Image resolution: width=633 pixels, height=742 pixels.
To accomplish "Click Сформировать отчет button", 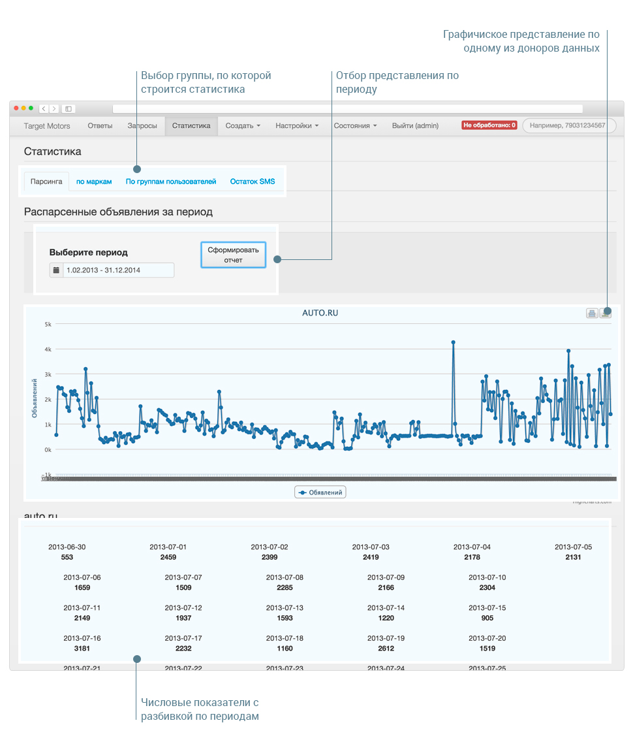I will tap(233, 255).
